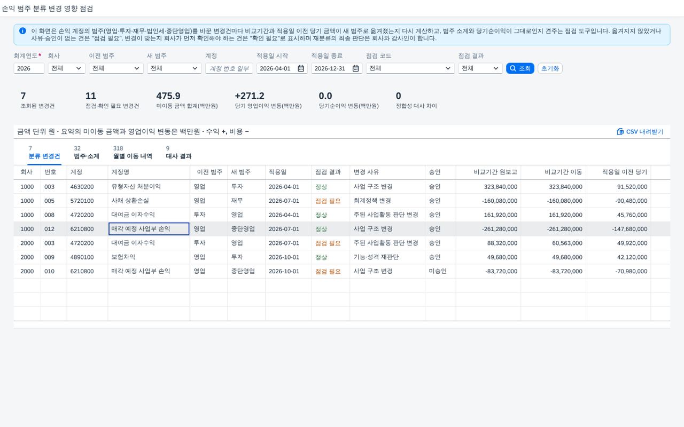Open calendar picker for 적용일 시작

pos(301,68)
